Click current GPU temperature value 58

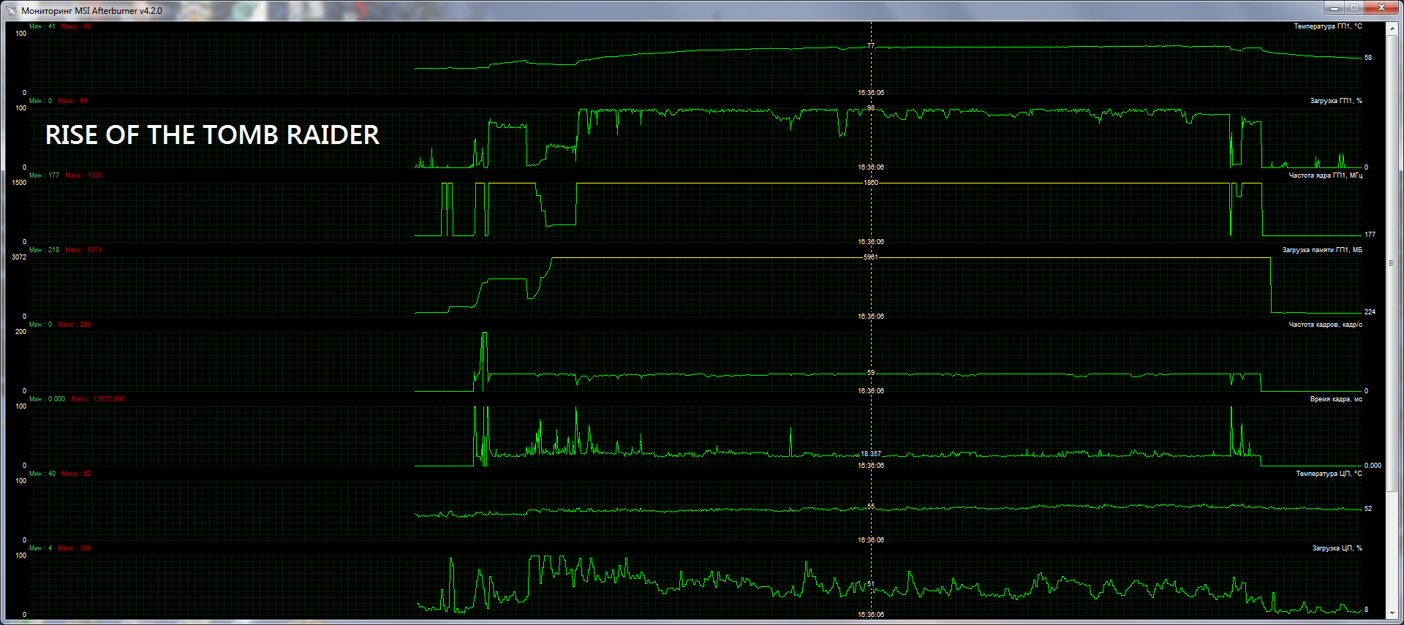[x=1368, y=58]
